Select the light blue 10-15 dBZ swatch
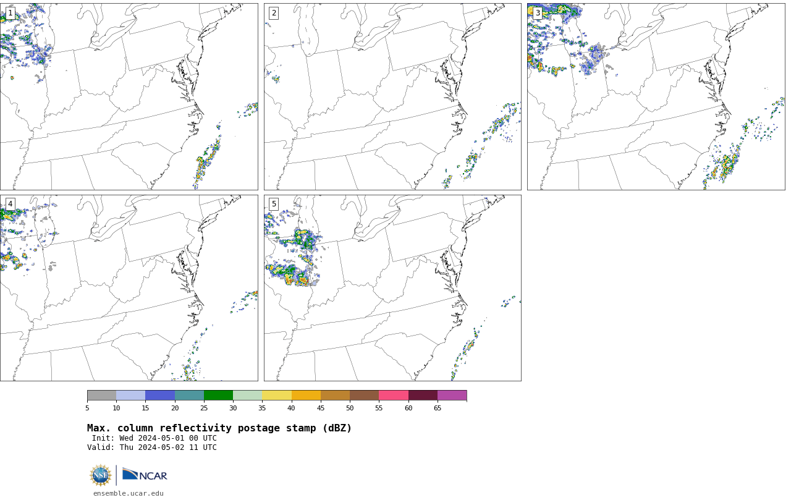The width and height of the screenshot is (791, 500). [130, 396]
